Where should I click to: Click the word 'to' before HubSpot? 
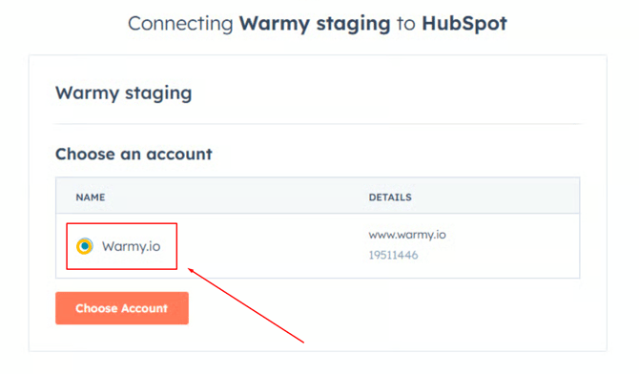406,24
